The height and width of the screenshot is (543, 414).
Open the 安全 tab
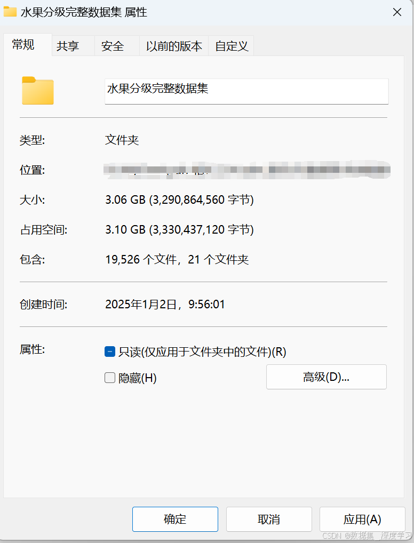pyautogui.click(x=113, y=46)
